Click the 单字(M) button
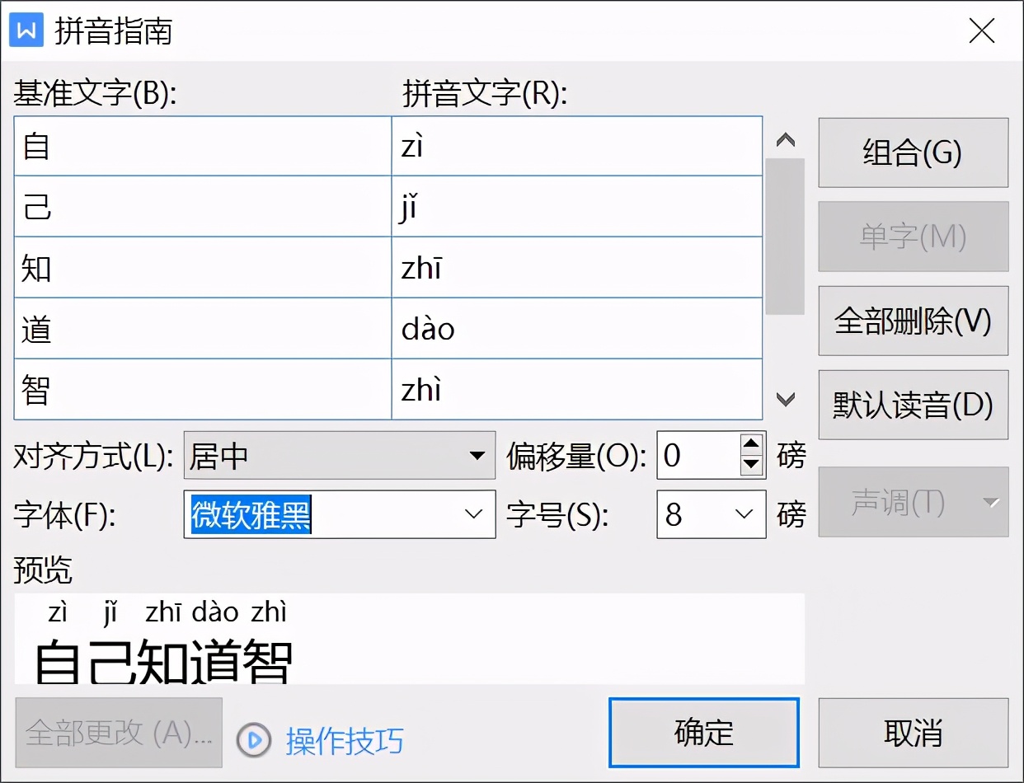This screenshot has height=783, width=1024. tap(913, 237)
